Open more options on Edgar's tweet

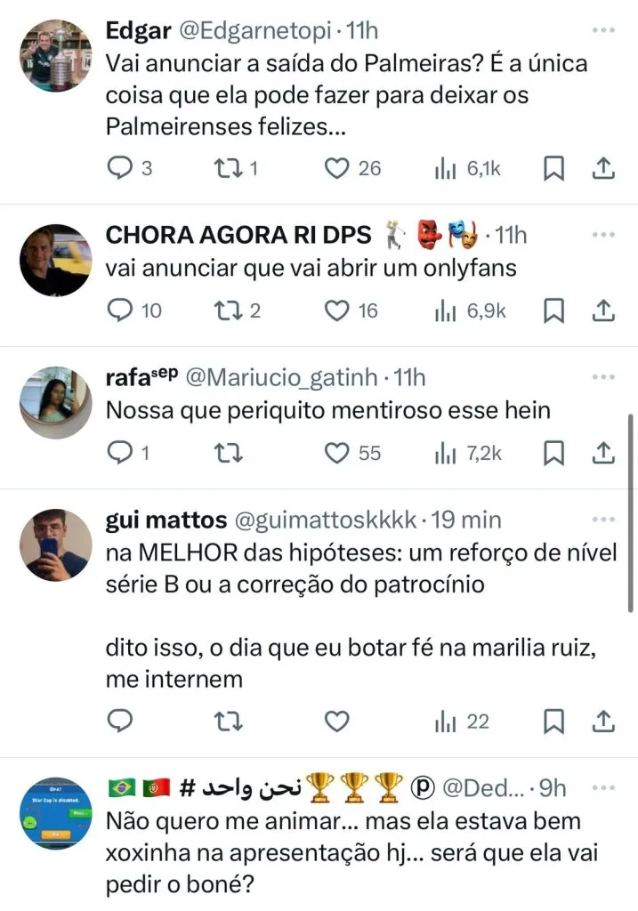coord(603,30)
